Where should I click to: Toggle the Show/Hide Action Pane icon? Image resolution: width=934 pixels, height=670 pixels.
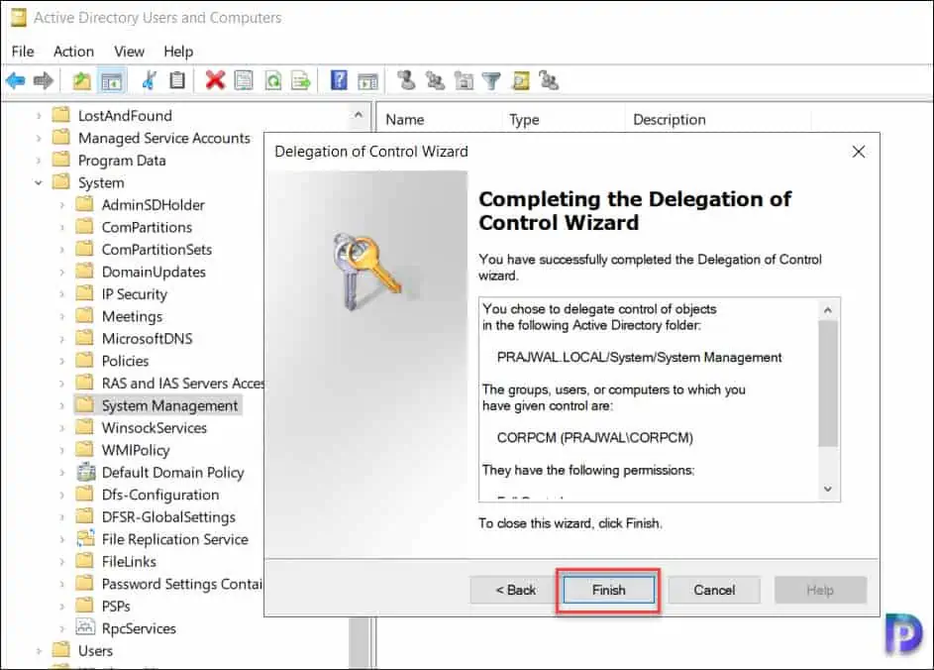pyautogui.click(x=367, y=80)
